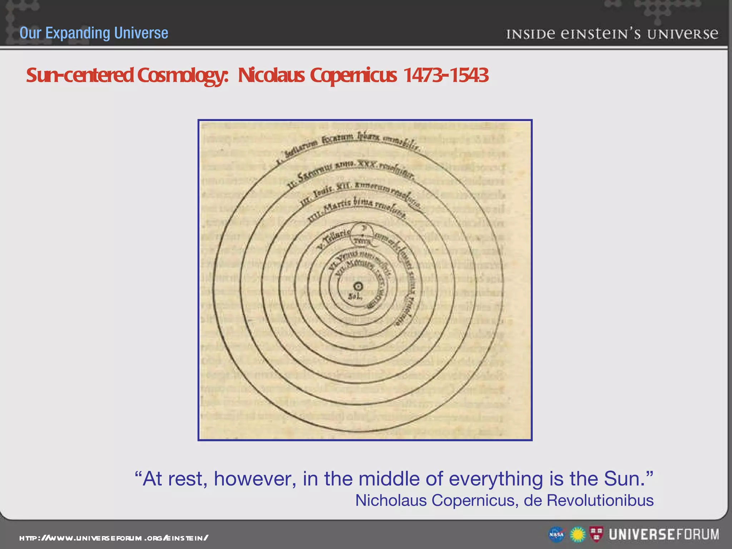Click the Copernican heliocentric diagram image

click(365, 280)
